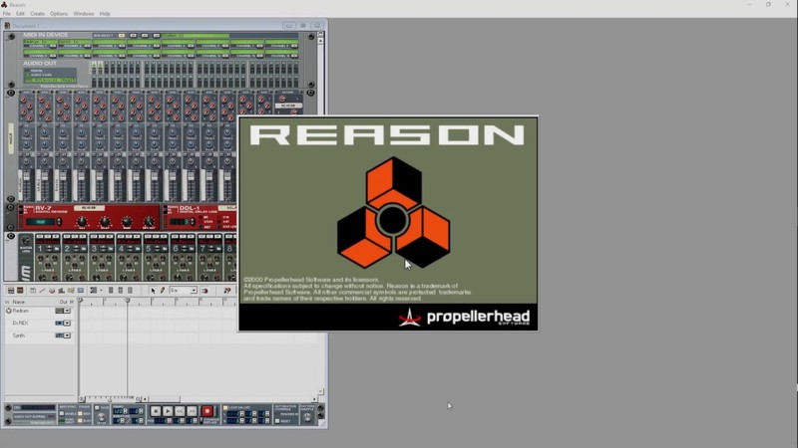Click the metronome click level knob
Screen dimensions: 798x448
click(102, 417)
